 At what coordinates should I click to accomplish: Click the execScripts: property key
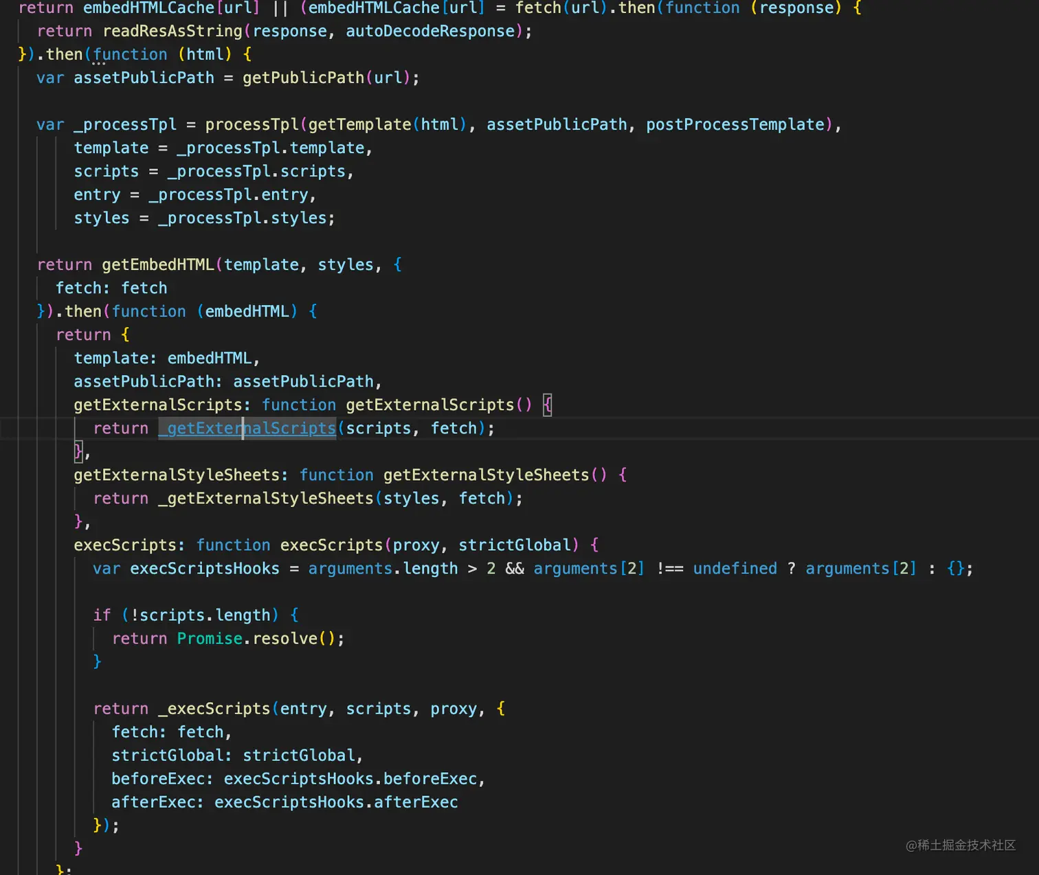tap(130, 545)
